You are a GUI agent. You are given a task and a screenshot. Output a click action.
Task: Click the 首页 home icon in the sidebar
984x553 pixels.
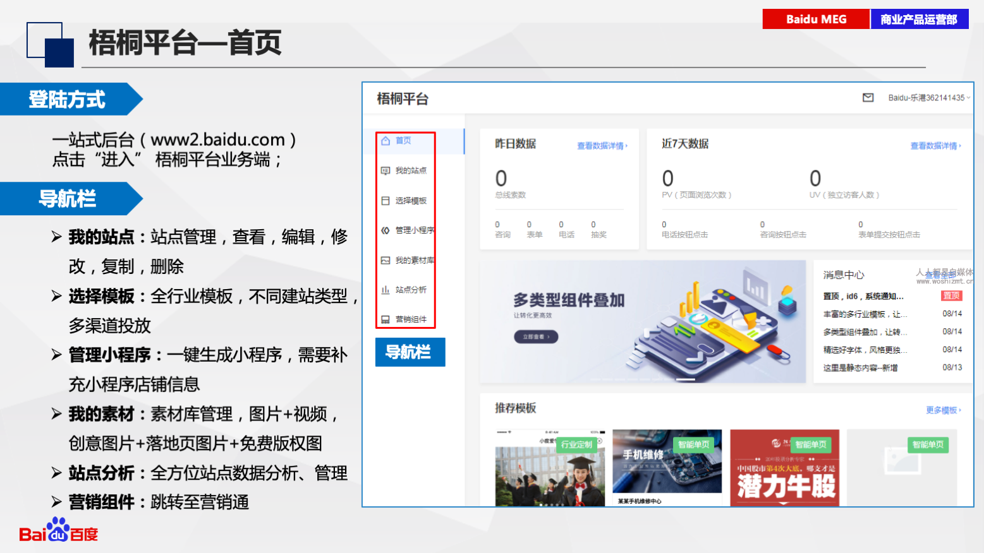point(386,141)
